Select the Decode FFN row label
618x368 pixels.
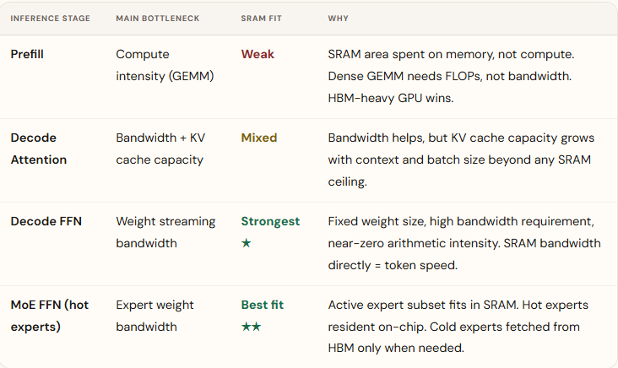46,221
